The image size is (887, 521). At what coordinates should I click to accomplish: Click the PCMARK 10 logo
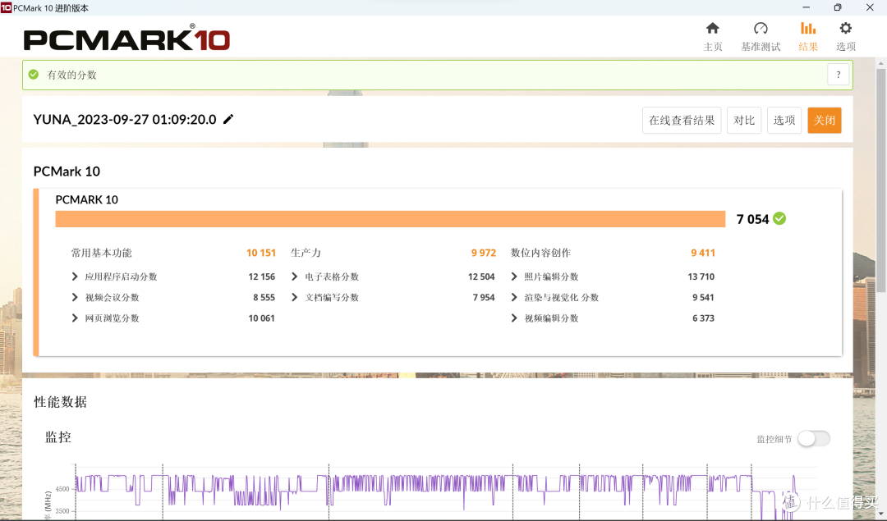pyautogui.click(x=126, y=38)
